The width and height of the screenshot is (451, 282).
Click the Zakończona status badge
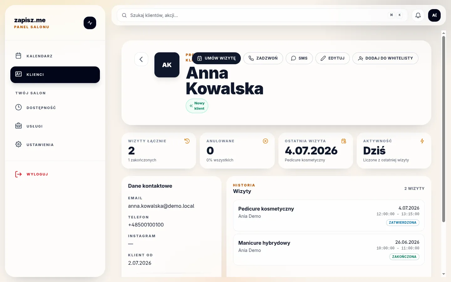(404, 257)
